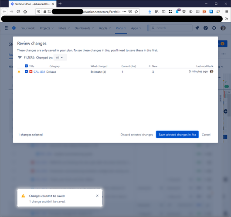Viewport: 231px width, 217px height.
Task: Show overflow bookmarks double chevron
Action: point(227,19)
